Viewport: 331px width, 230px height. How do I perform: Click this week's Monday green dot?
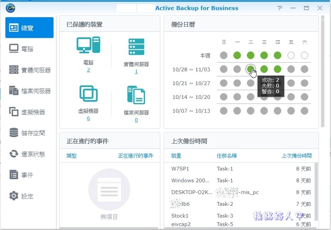[x=237, y=55]
